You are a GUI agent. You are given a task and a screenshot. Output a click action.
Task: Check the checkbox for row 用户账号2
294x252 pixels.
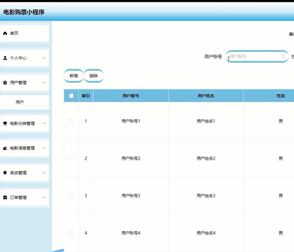tap(71, 158)
